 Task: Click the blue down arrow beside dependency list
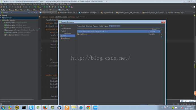click(162, 37)
